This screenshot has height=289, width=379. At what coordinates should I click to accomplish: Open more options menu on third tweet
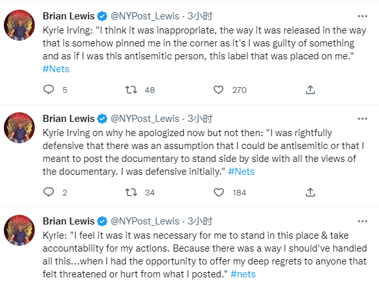[362, 221]
